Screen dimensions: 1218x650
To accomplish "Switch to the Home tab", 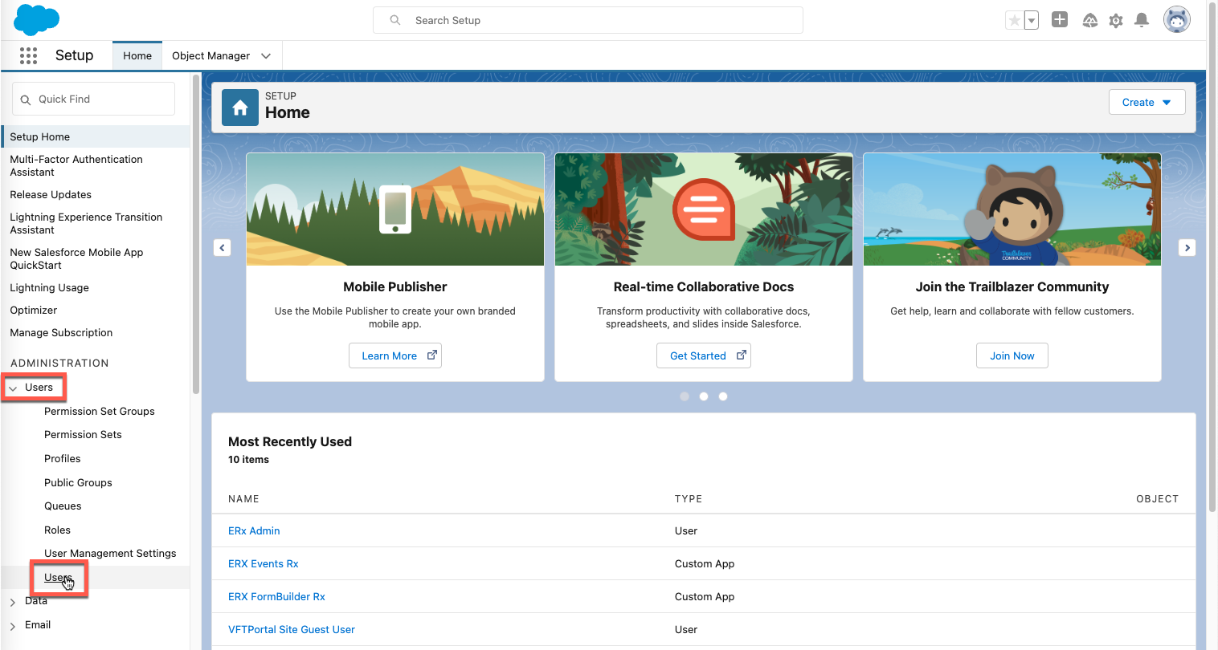I will pos(137,56).
